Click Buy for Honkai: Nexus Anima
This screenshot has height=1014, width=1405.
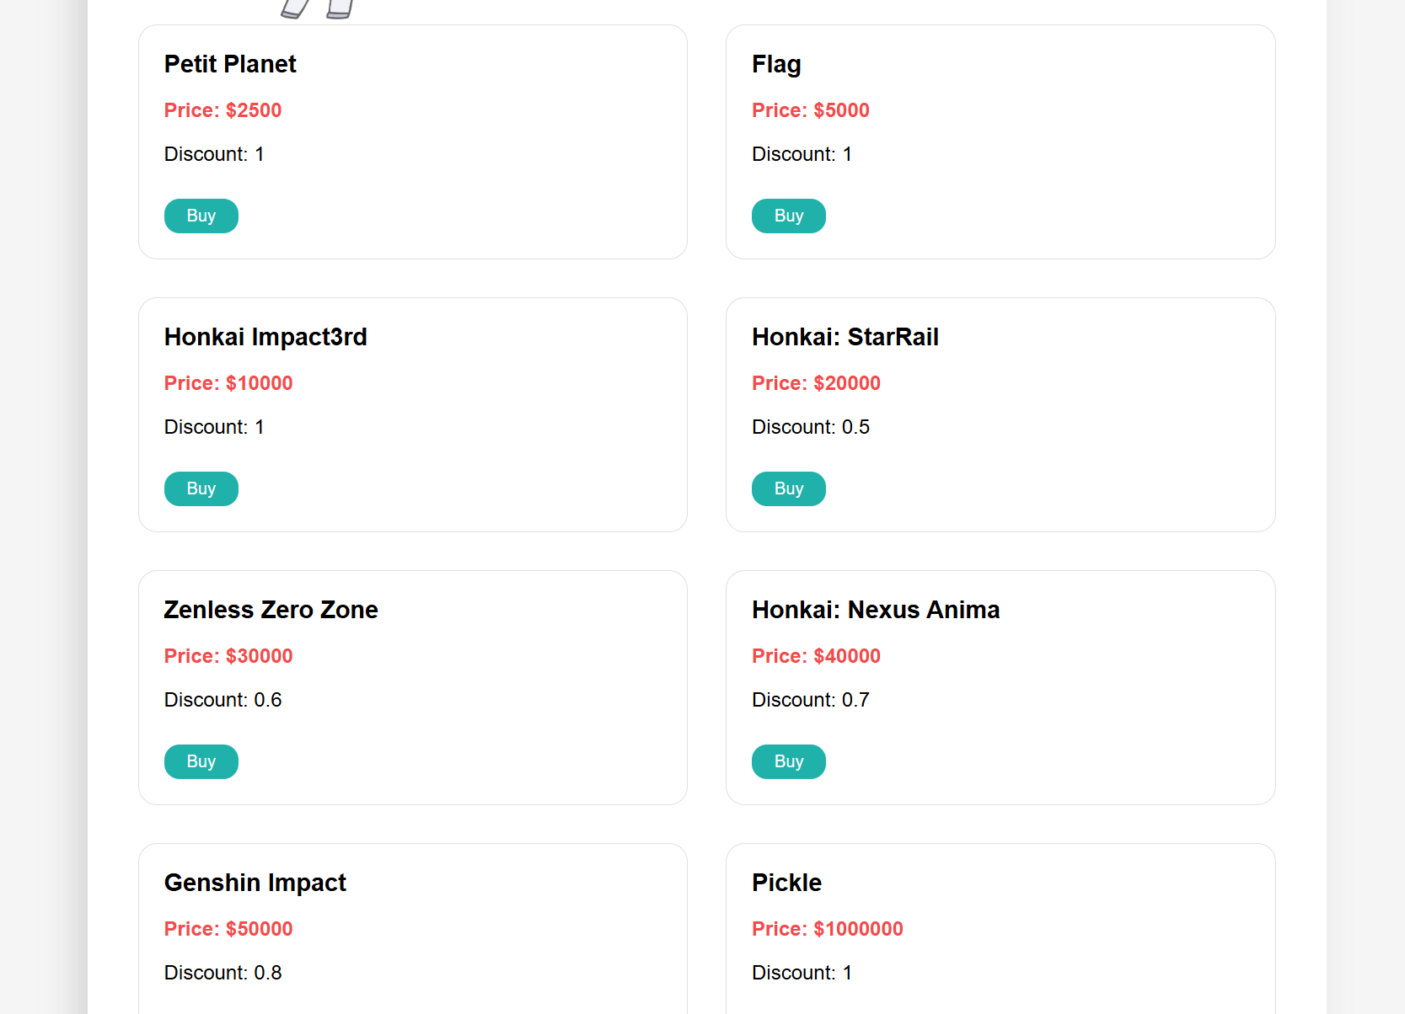[788, 761]
